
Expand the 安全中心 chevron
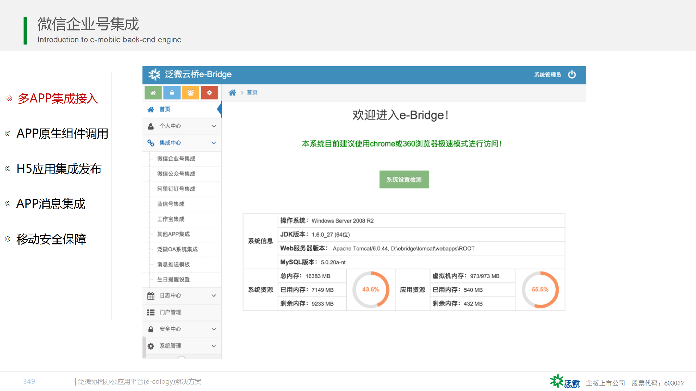click(x=214, y=329)
